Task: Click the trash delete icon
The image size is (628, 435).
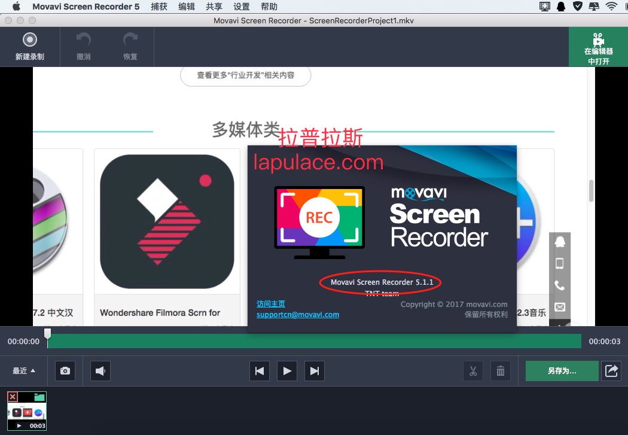Action: (501, 371)
